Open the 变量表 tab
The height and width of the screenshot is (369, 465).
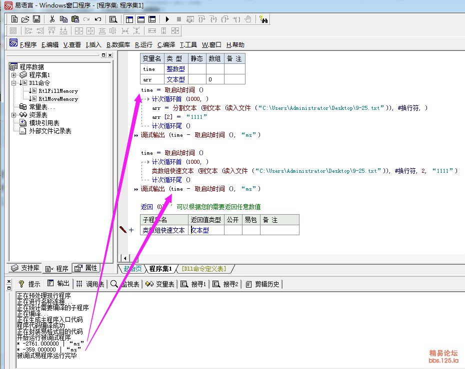point(159,284)
